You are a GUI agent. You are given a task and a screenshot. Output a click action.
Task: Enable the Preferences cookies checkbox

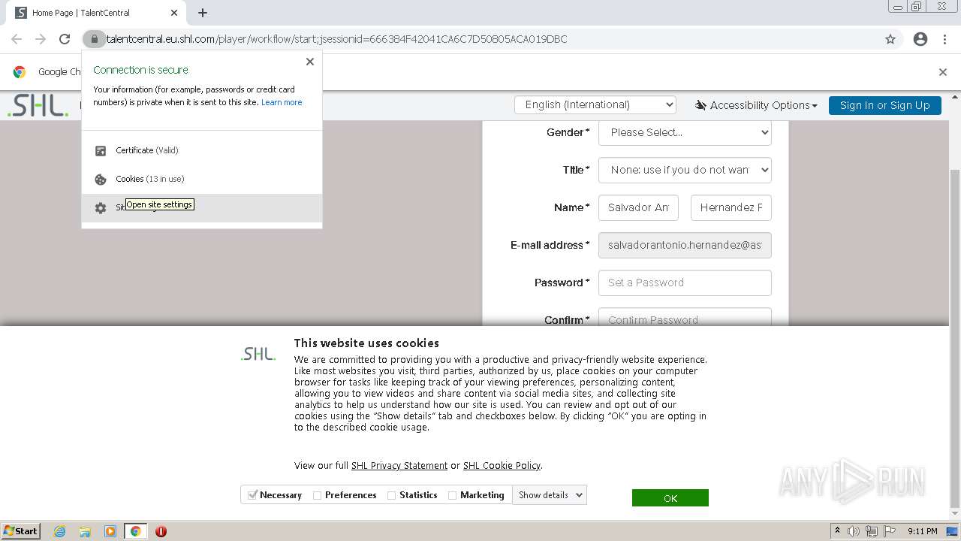click(x=317, y=495)
